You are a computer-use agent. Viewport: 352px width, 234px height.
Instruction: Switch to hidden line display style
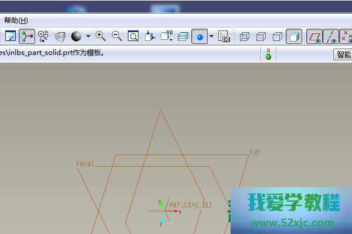(261, 36)
